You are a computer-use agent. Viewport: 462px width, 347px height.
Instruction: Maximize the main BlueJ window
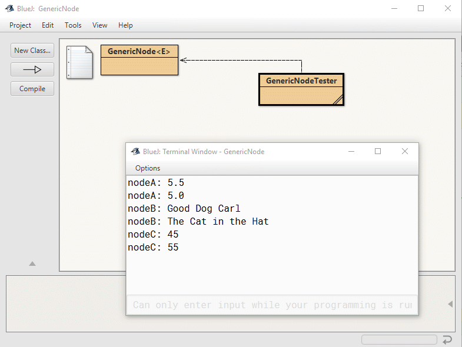coord(421,9)
